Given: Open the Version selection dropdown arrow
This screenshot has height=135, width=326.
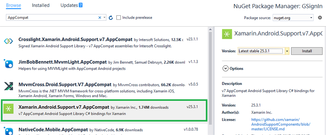Looking at the screenshot, I should pyautogui.click(x=287, y=51).
